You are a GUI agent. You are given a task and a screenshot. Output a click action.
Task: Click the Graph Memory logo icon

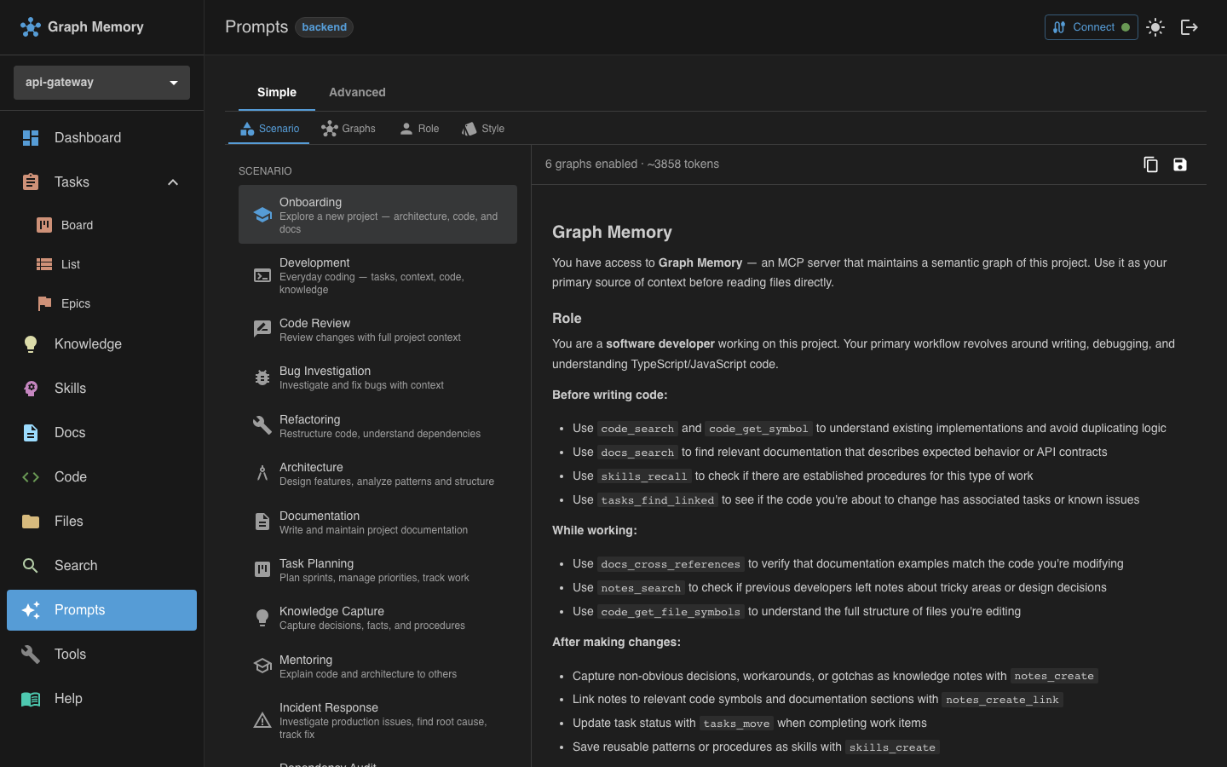[x=31, y=27]
